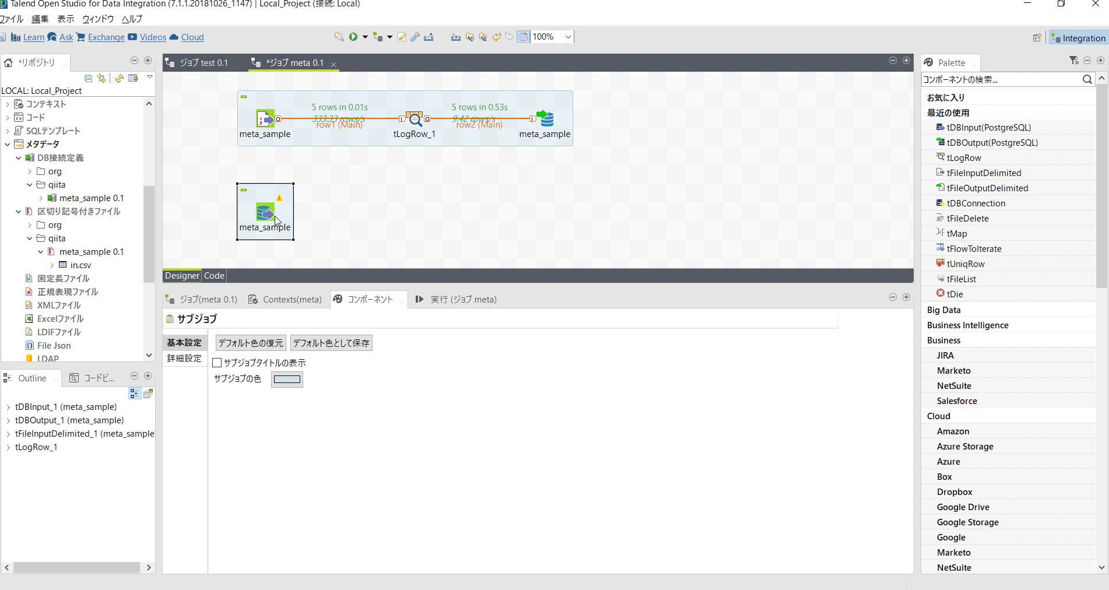1109x590 pixels.
Task: Select the tDBOutput meta_sample database icon on canvas
Action: pos(545,118)
